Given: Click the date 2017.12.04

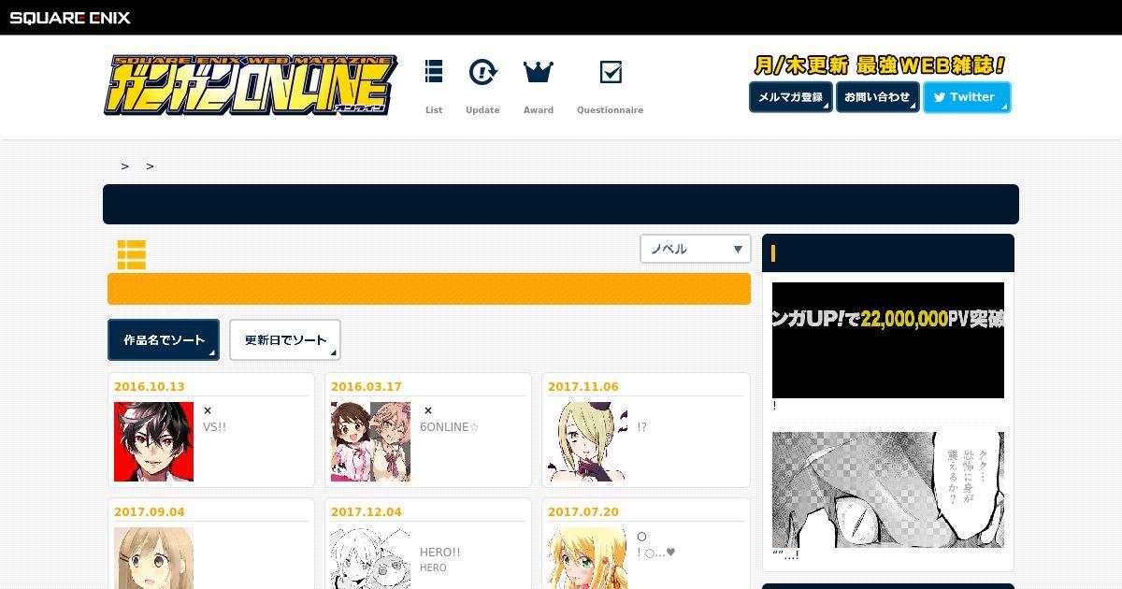Looking at the screenshot, I should tap(367, 512).
